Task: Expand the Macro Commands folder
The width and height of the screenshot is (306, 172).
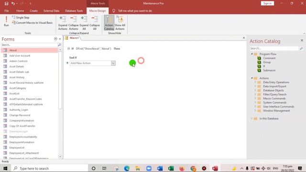Action: click(255, 98)
